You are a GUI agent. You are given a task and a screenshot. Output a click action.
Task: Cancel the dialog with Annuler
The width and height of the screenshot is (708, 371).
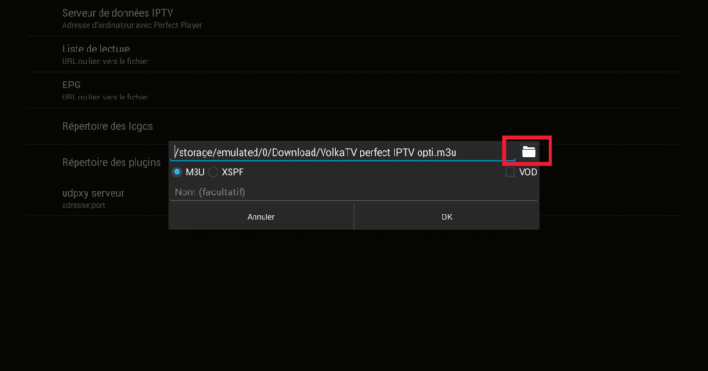point(261,217)
